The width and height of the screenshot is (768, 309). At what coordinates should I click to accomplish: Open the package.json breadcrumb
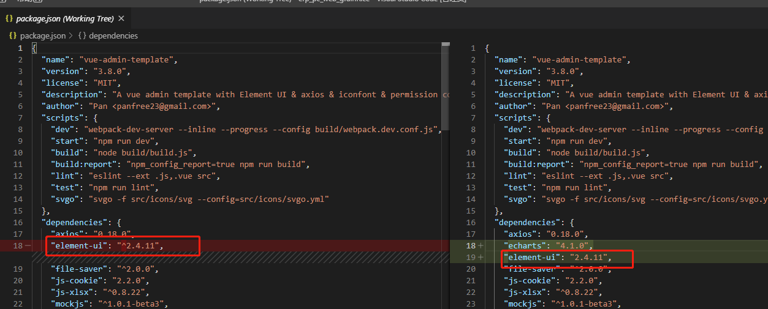point(43,36)
